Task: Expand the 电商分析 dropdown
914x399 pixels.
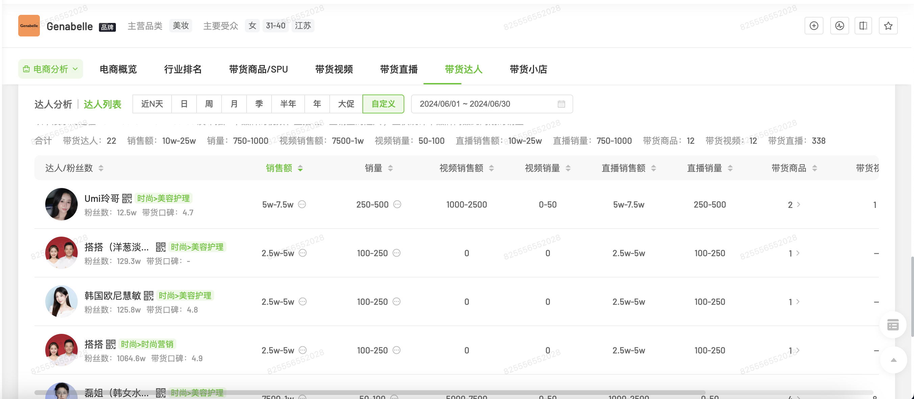Action: [x=50, y=69]
